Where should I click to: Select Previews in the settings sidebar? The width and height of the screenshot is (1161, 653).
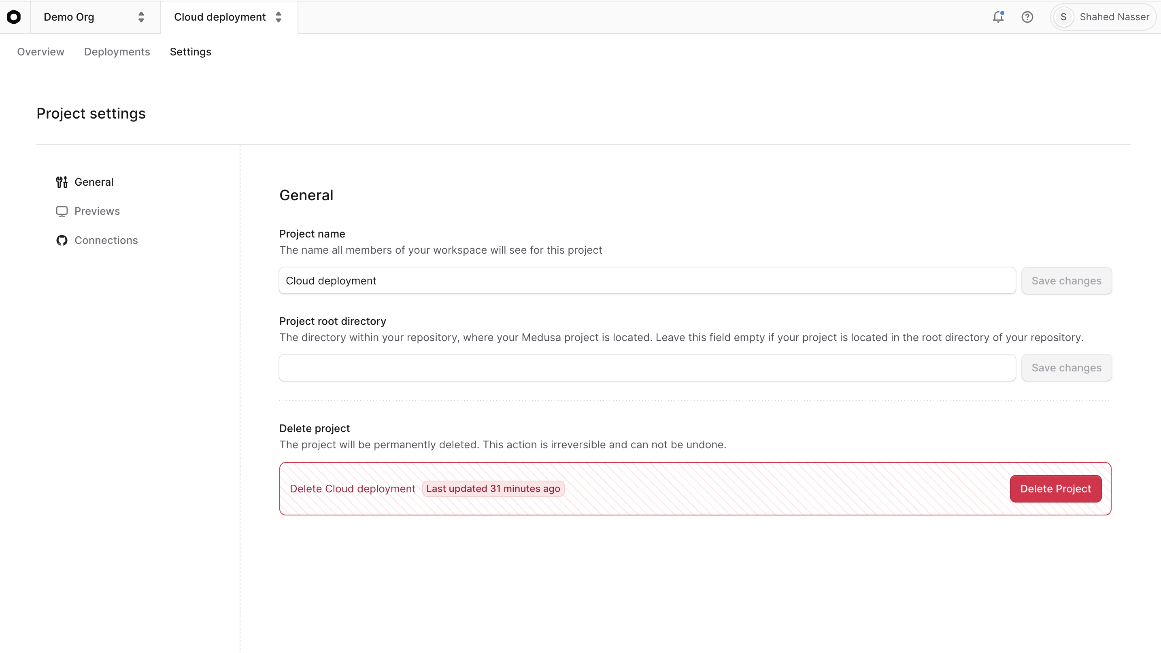[97, 211]
